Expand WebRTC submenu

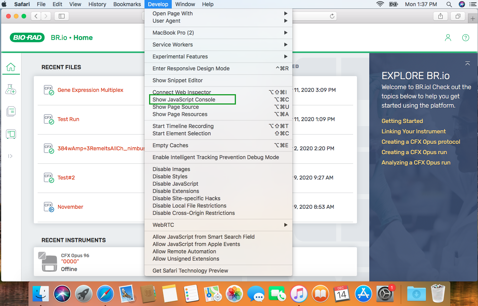(218, 225)
